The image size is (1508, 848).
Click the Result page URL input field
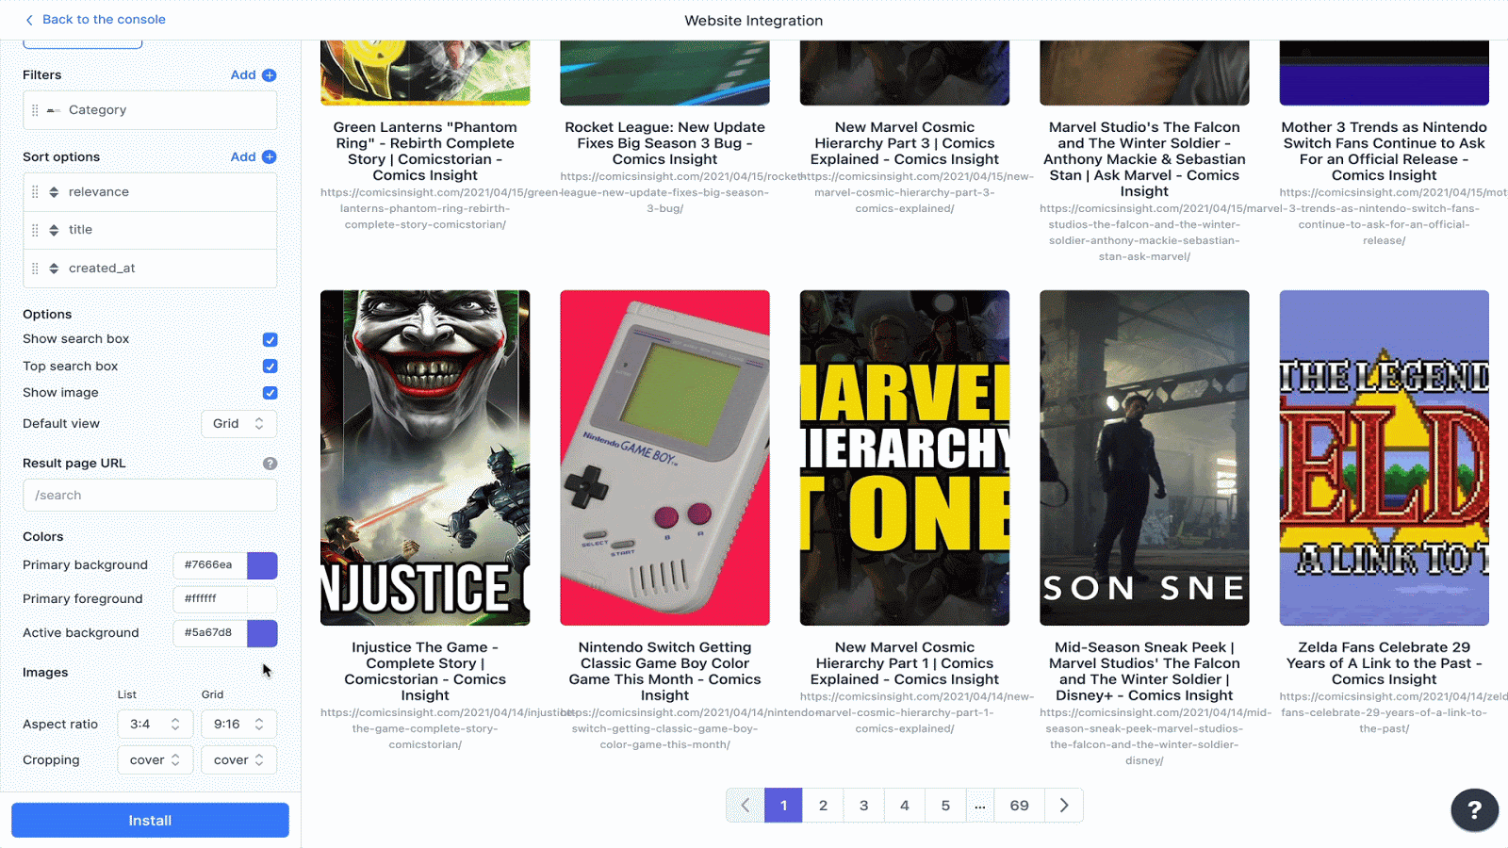150,496
